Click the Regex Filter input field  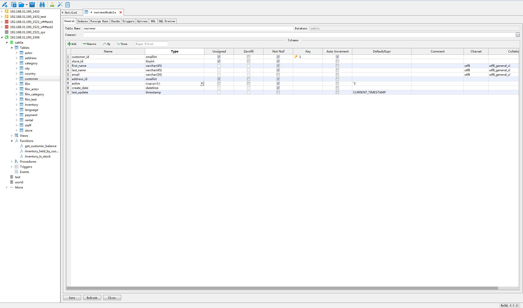(x=151, y=44)
